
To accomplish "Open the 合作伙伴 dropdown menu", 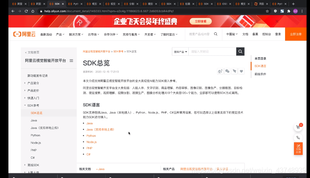I will point(111,35).
